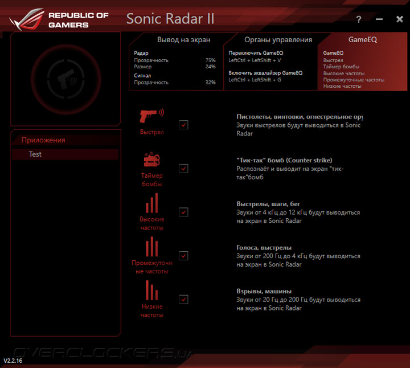This screenshot has height=368, width=410.
Task: Disable the Низкие частоты checkbox
Action: (184, 299)
